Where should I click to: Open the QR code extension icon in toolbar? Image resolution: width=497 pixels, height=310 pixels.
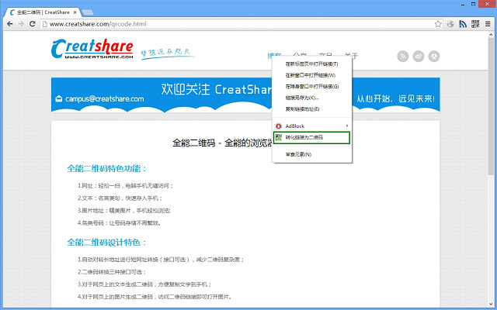point(475,24)
